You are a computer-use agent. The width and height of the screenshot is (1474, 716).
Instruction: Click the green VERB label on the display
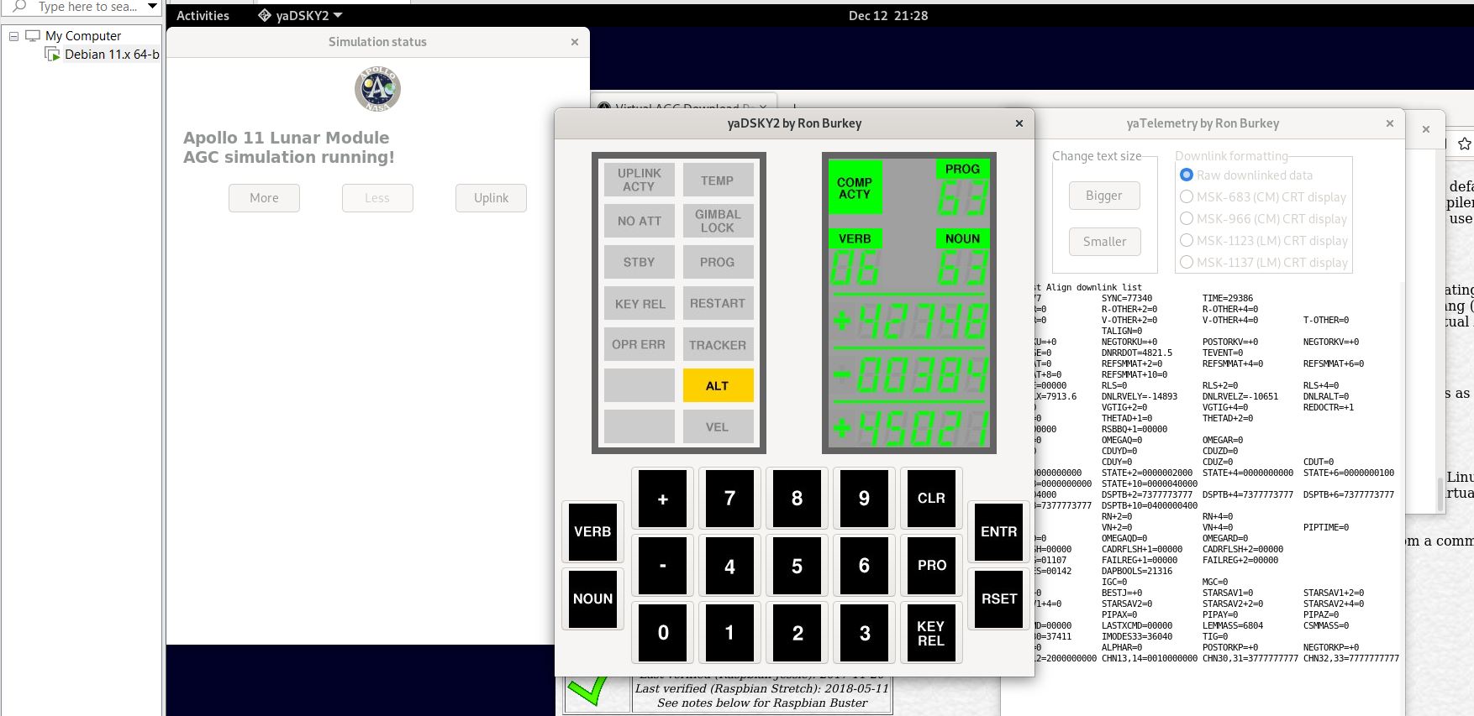pos(855,238)
